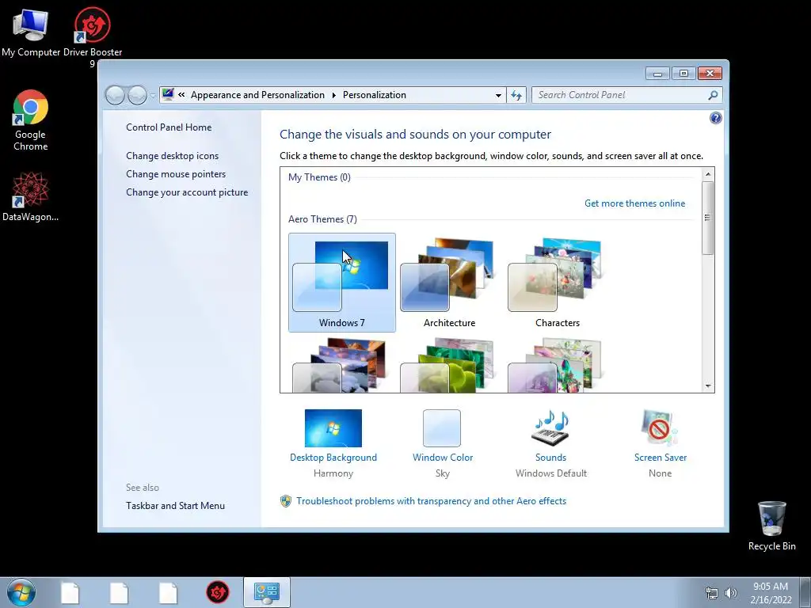This screenshot has width=811, height=608.
Task: Click theme list scroll down arrow
Action: coord(708,386)
